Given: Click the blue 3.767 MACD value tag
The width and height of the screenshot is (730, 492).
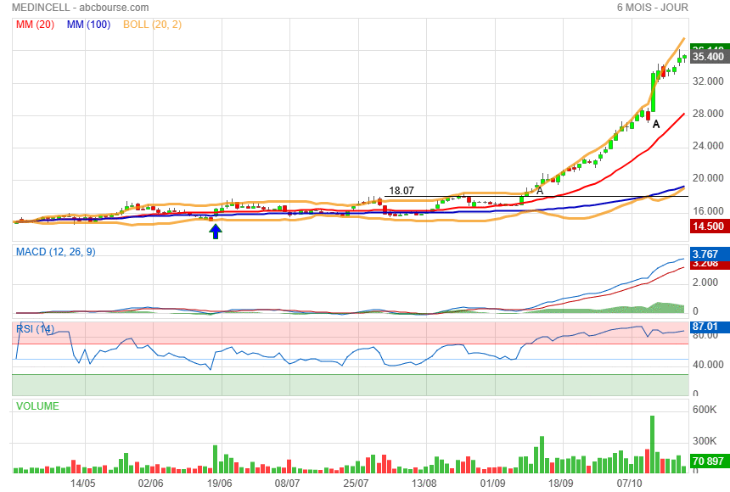Looking at the screenshot, I should click(x=706, y=254).
